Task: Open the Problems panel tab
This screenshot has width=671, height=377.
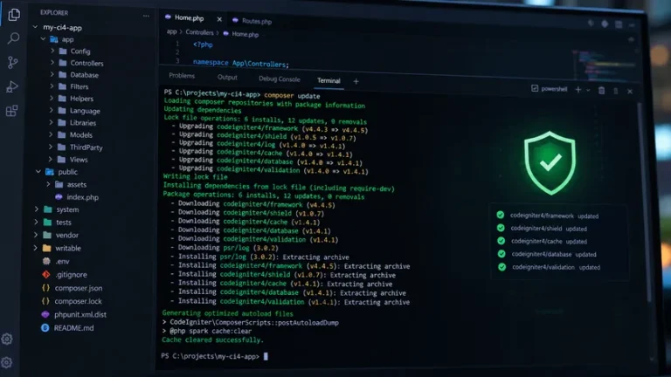Action: click(182, 76)
